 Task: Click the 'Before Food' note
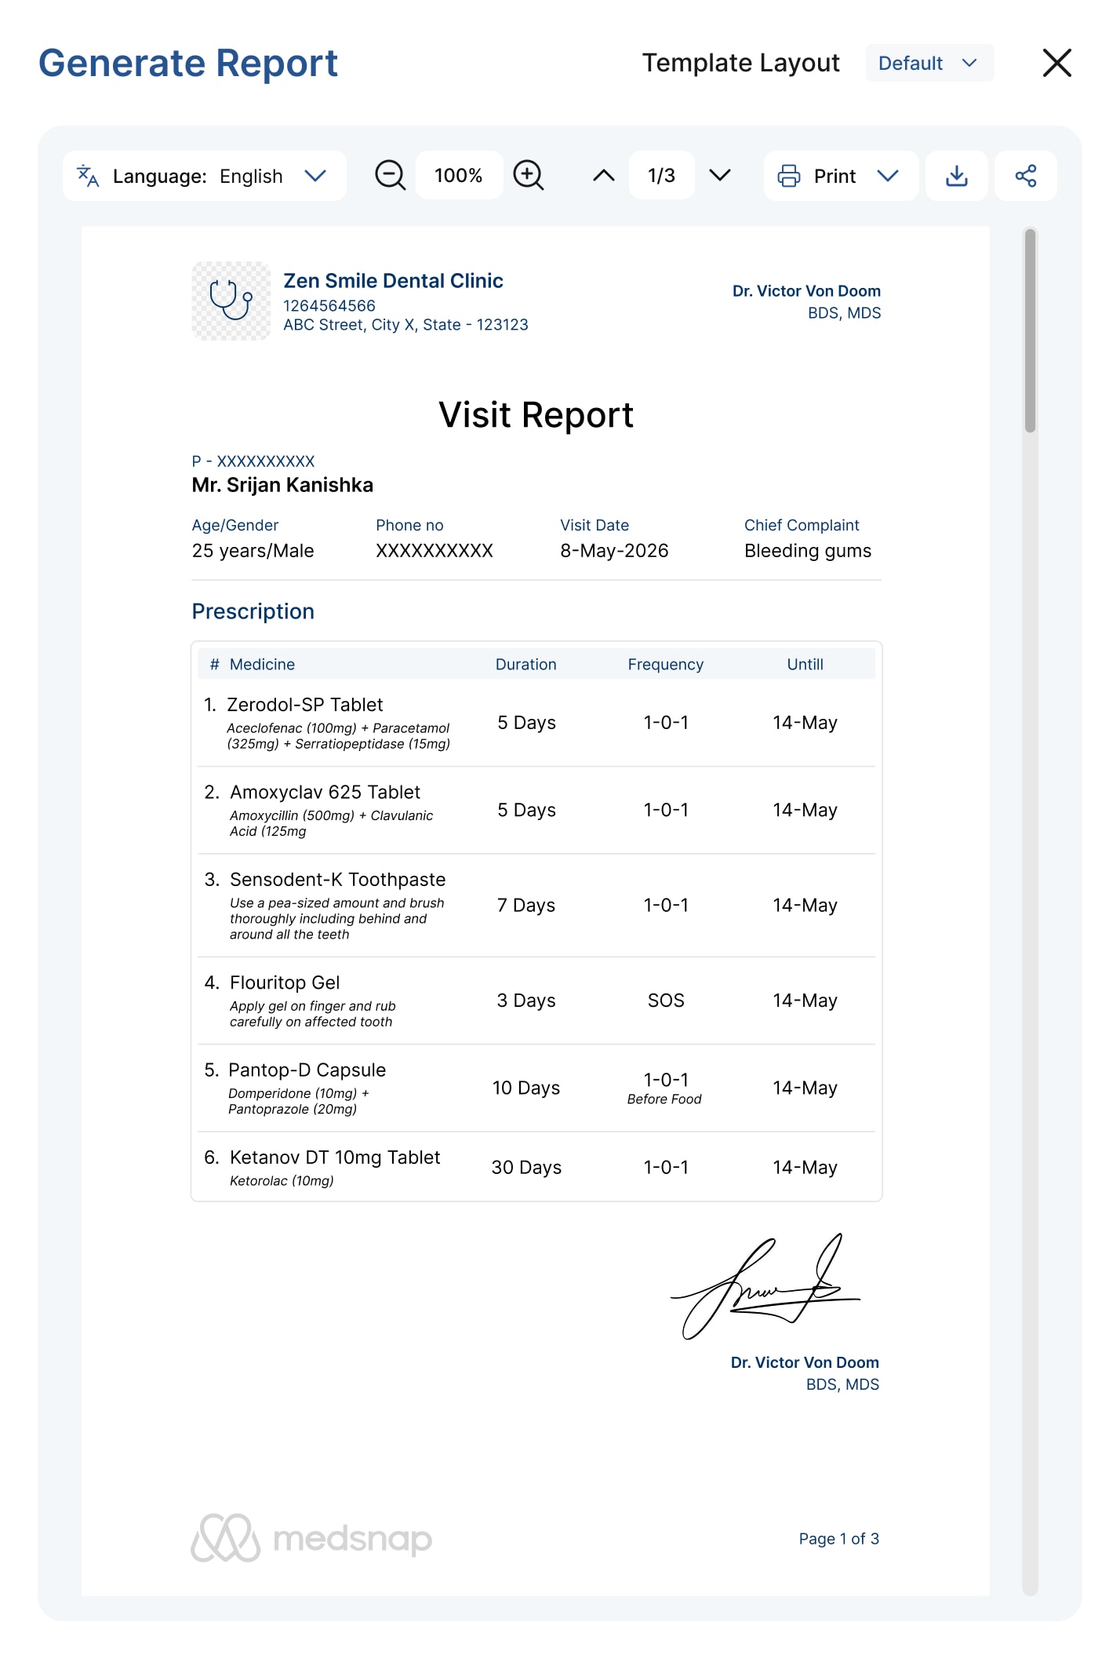tap(664, 1099)
